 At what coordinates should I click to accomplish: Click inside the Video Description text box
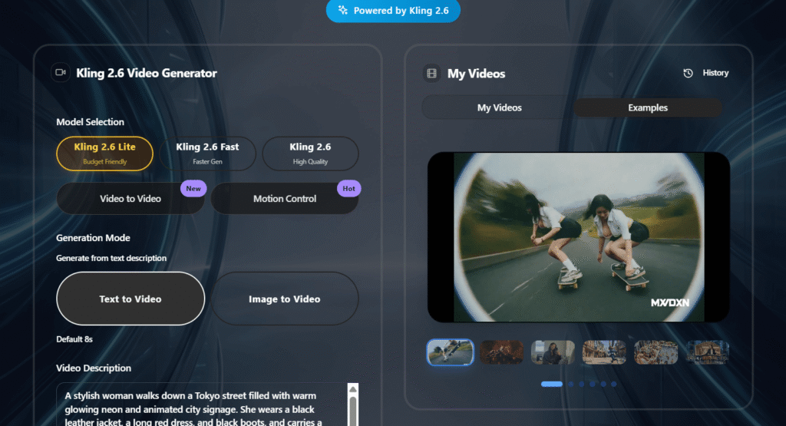click(202, 405)
